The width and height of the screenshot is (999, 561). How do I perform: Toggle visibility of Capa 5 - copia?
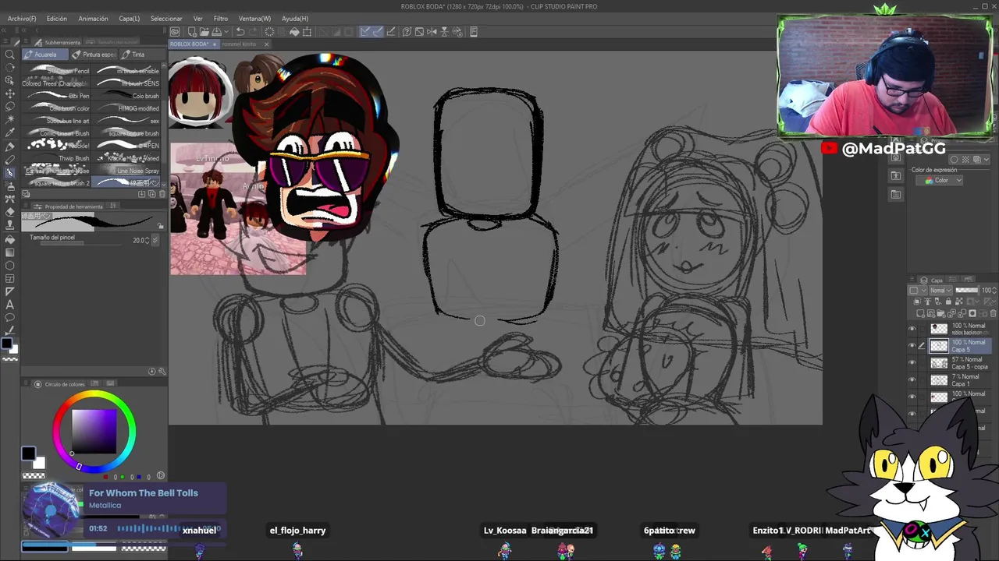click(x=912, y=363)
